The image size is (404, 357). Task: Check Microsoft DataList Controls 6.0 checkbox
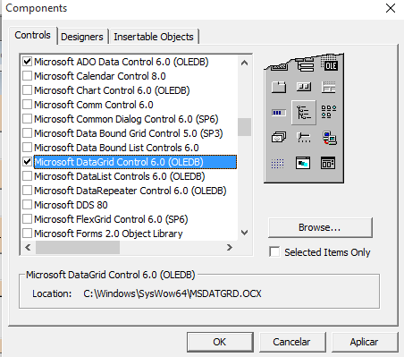point(27,176)
